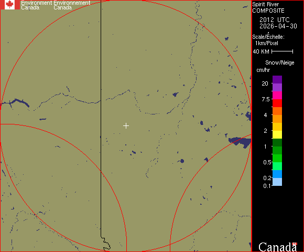Image resolution: width=304 pixels, height=252 pixels.
Task: Select the red 7.5 cm/hr swatch
Action: 277,103
